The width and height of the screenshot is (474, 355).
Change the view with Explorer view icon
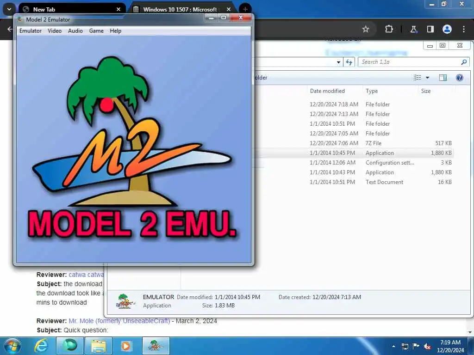pos(418,78)
